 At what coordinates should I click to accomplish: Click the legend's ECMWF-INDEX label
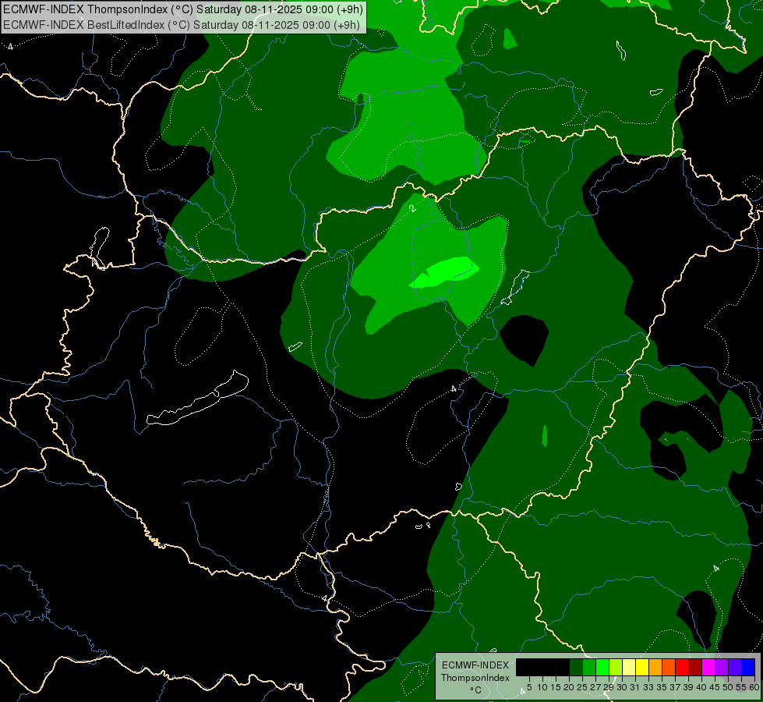pos(475,665)
